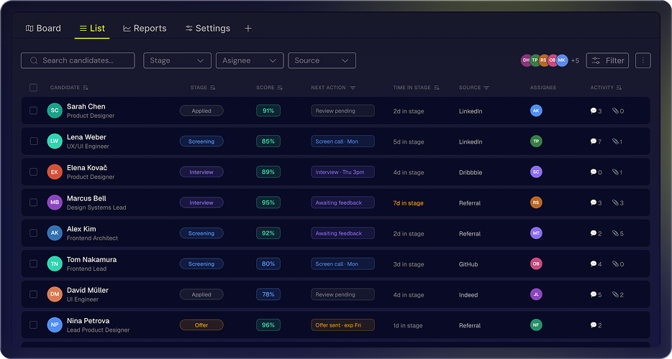
Task: Select Tom Nakamura's row checkbox
Action: click(33, 264)
